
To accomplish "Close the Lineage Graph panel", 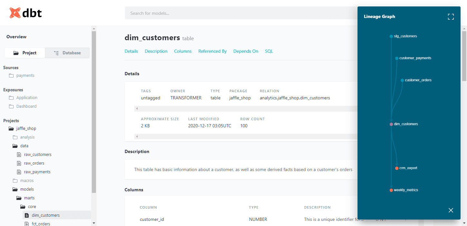I will pos(451,210).
